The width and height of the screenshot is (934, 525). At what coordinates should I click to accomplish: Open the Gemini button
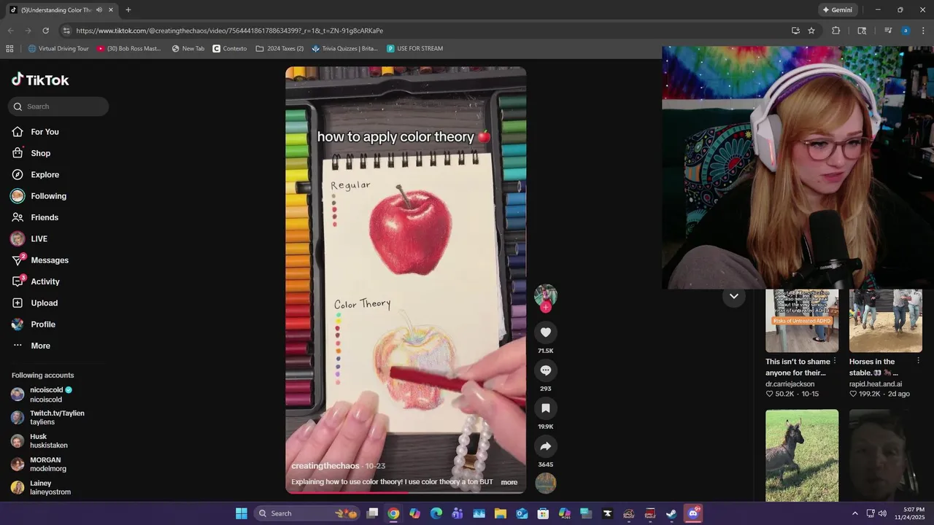coord(838,9)
